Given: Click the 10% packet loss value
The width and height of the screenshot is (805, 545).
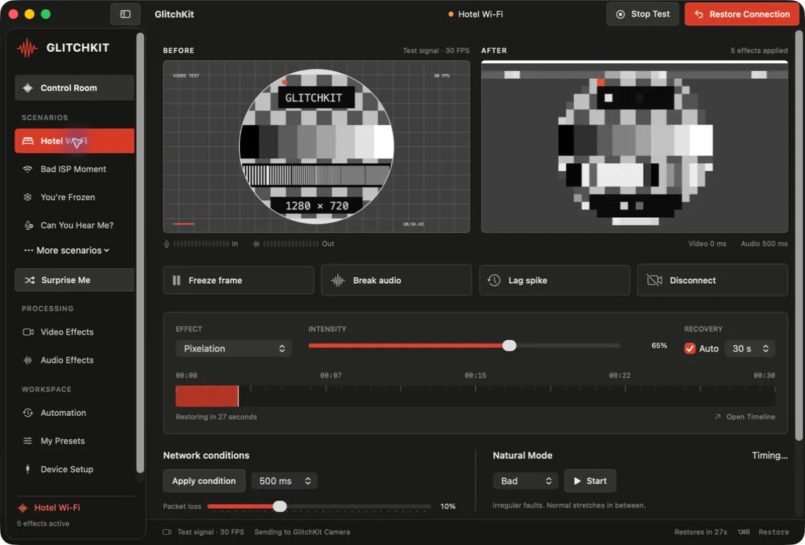Looking at the screenshot, I should [448, 507].
